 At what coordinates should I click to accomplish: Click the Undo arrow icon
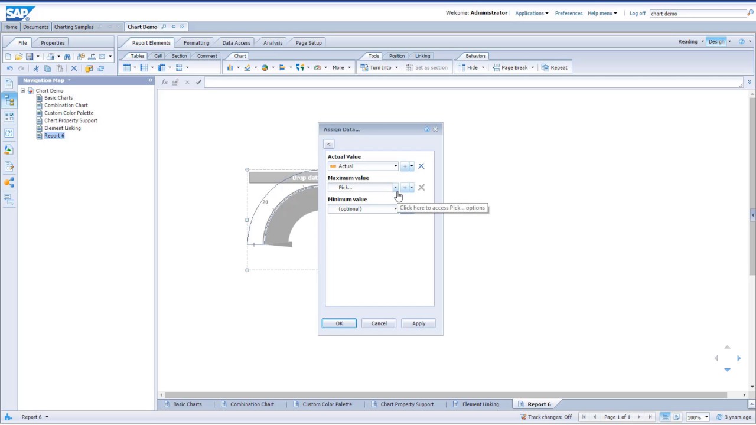click(9, 68)
